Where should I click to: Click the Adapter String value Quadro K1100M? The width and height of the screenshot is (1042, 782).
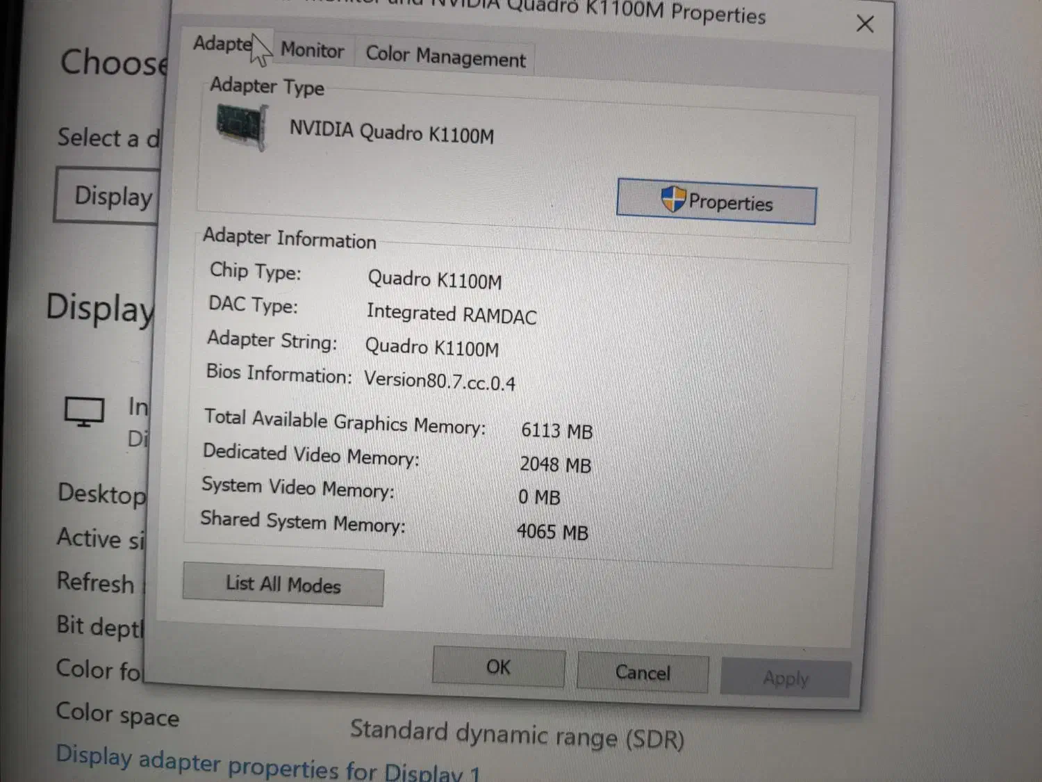(x=432, y=347)
